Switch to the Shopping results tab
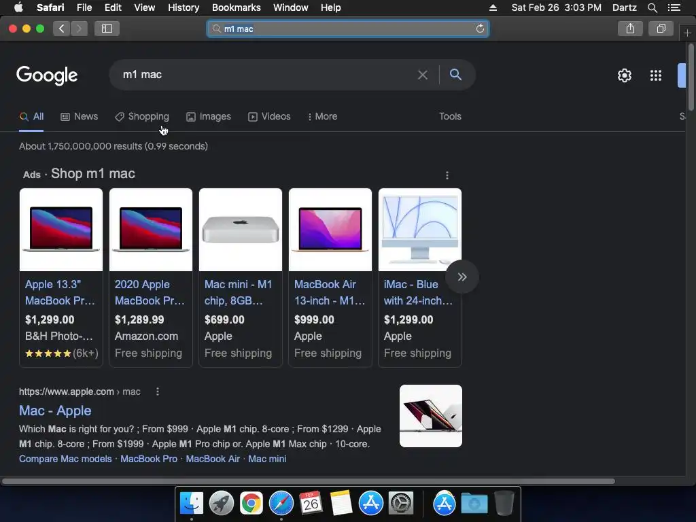Viewport: 696px width, 522px height. 142,116
